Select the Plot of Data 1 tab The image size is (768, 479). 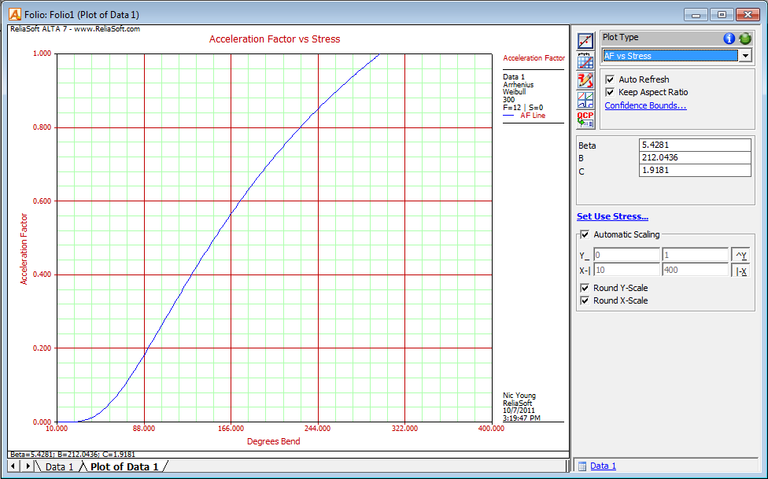(x=124, y=466)
